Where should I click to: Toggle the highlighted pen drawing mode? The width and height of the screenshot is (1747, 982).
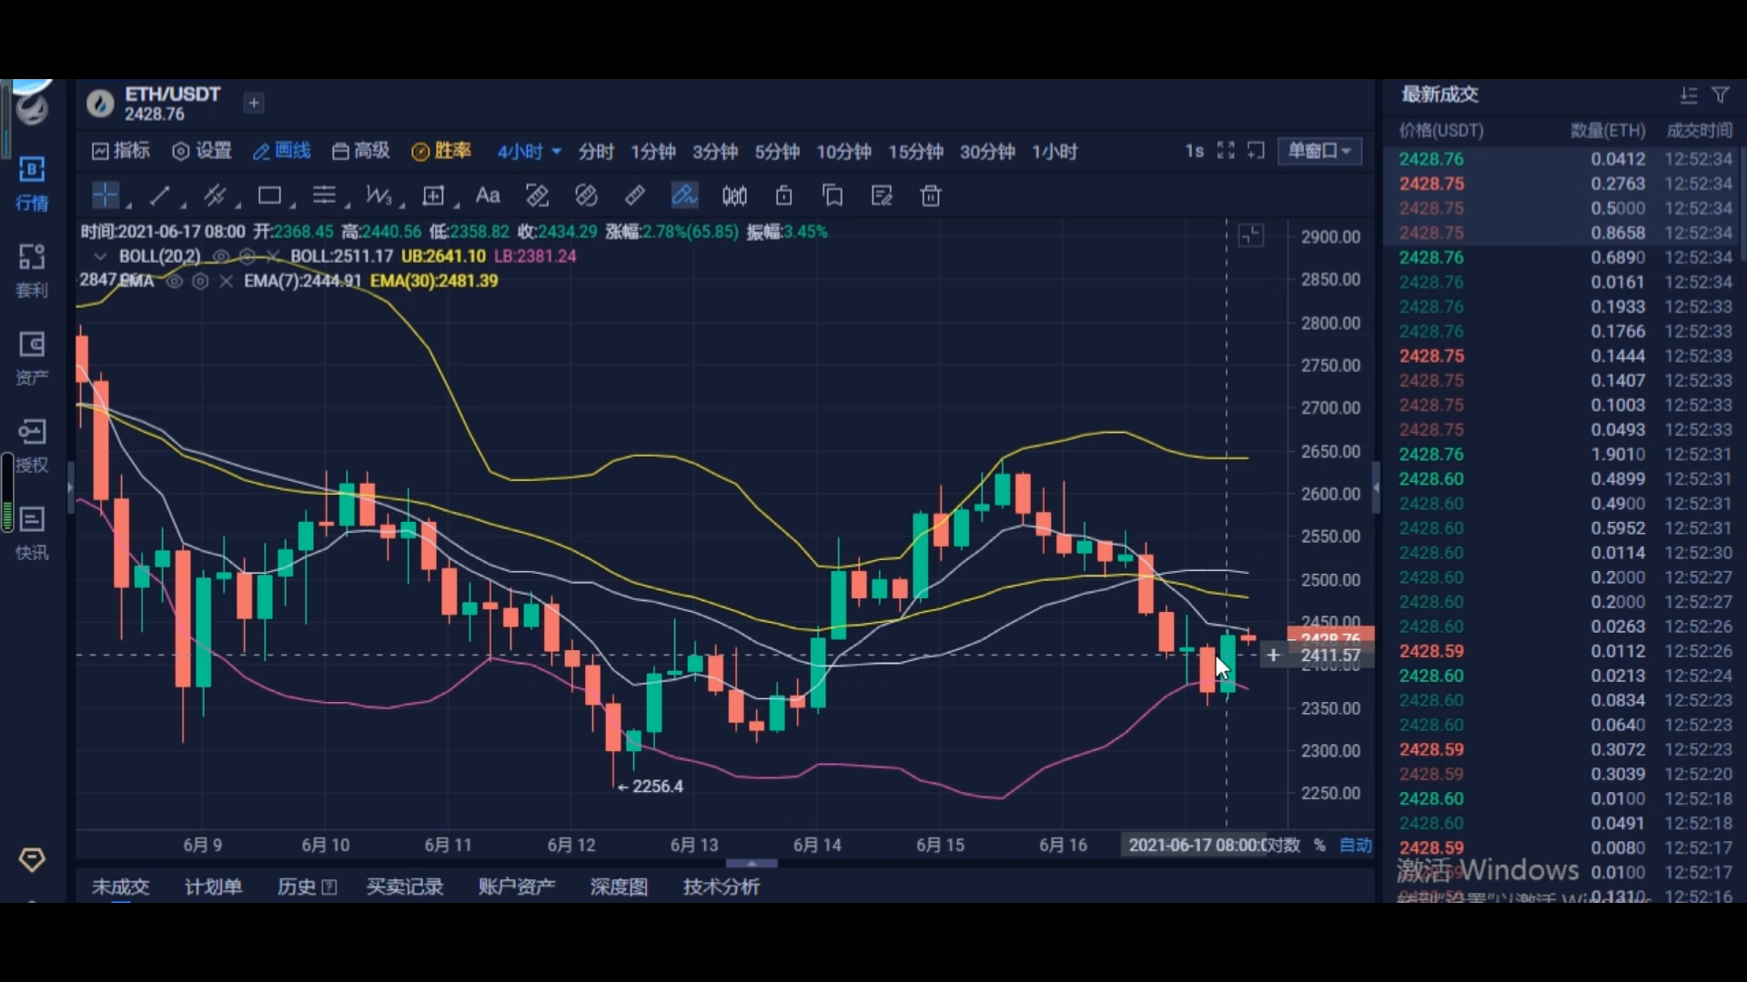click(x=684, y=195)
